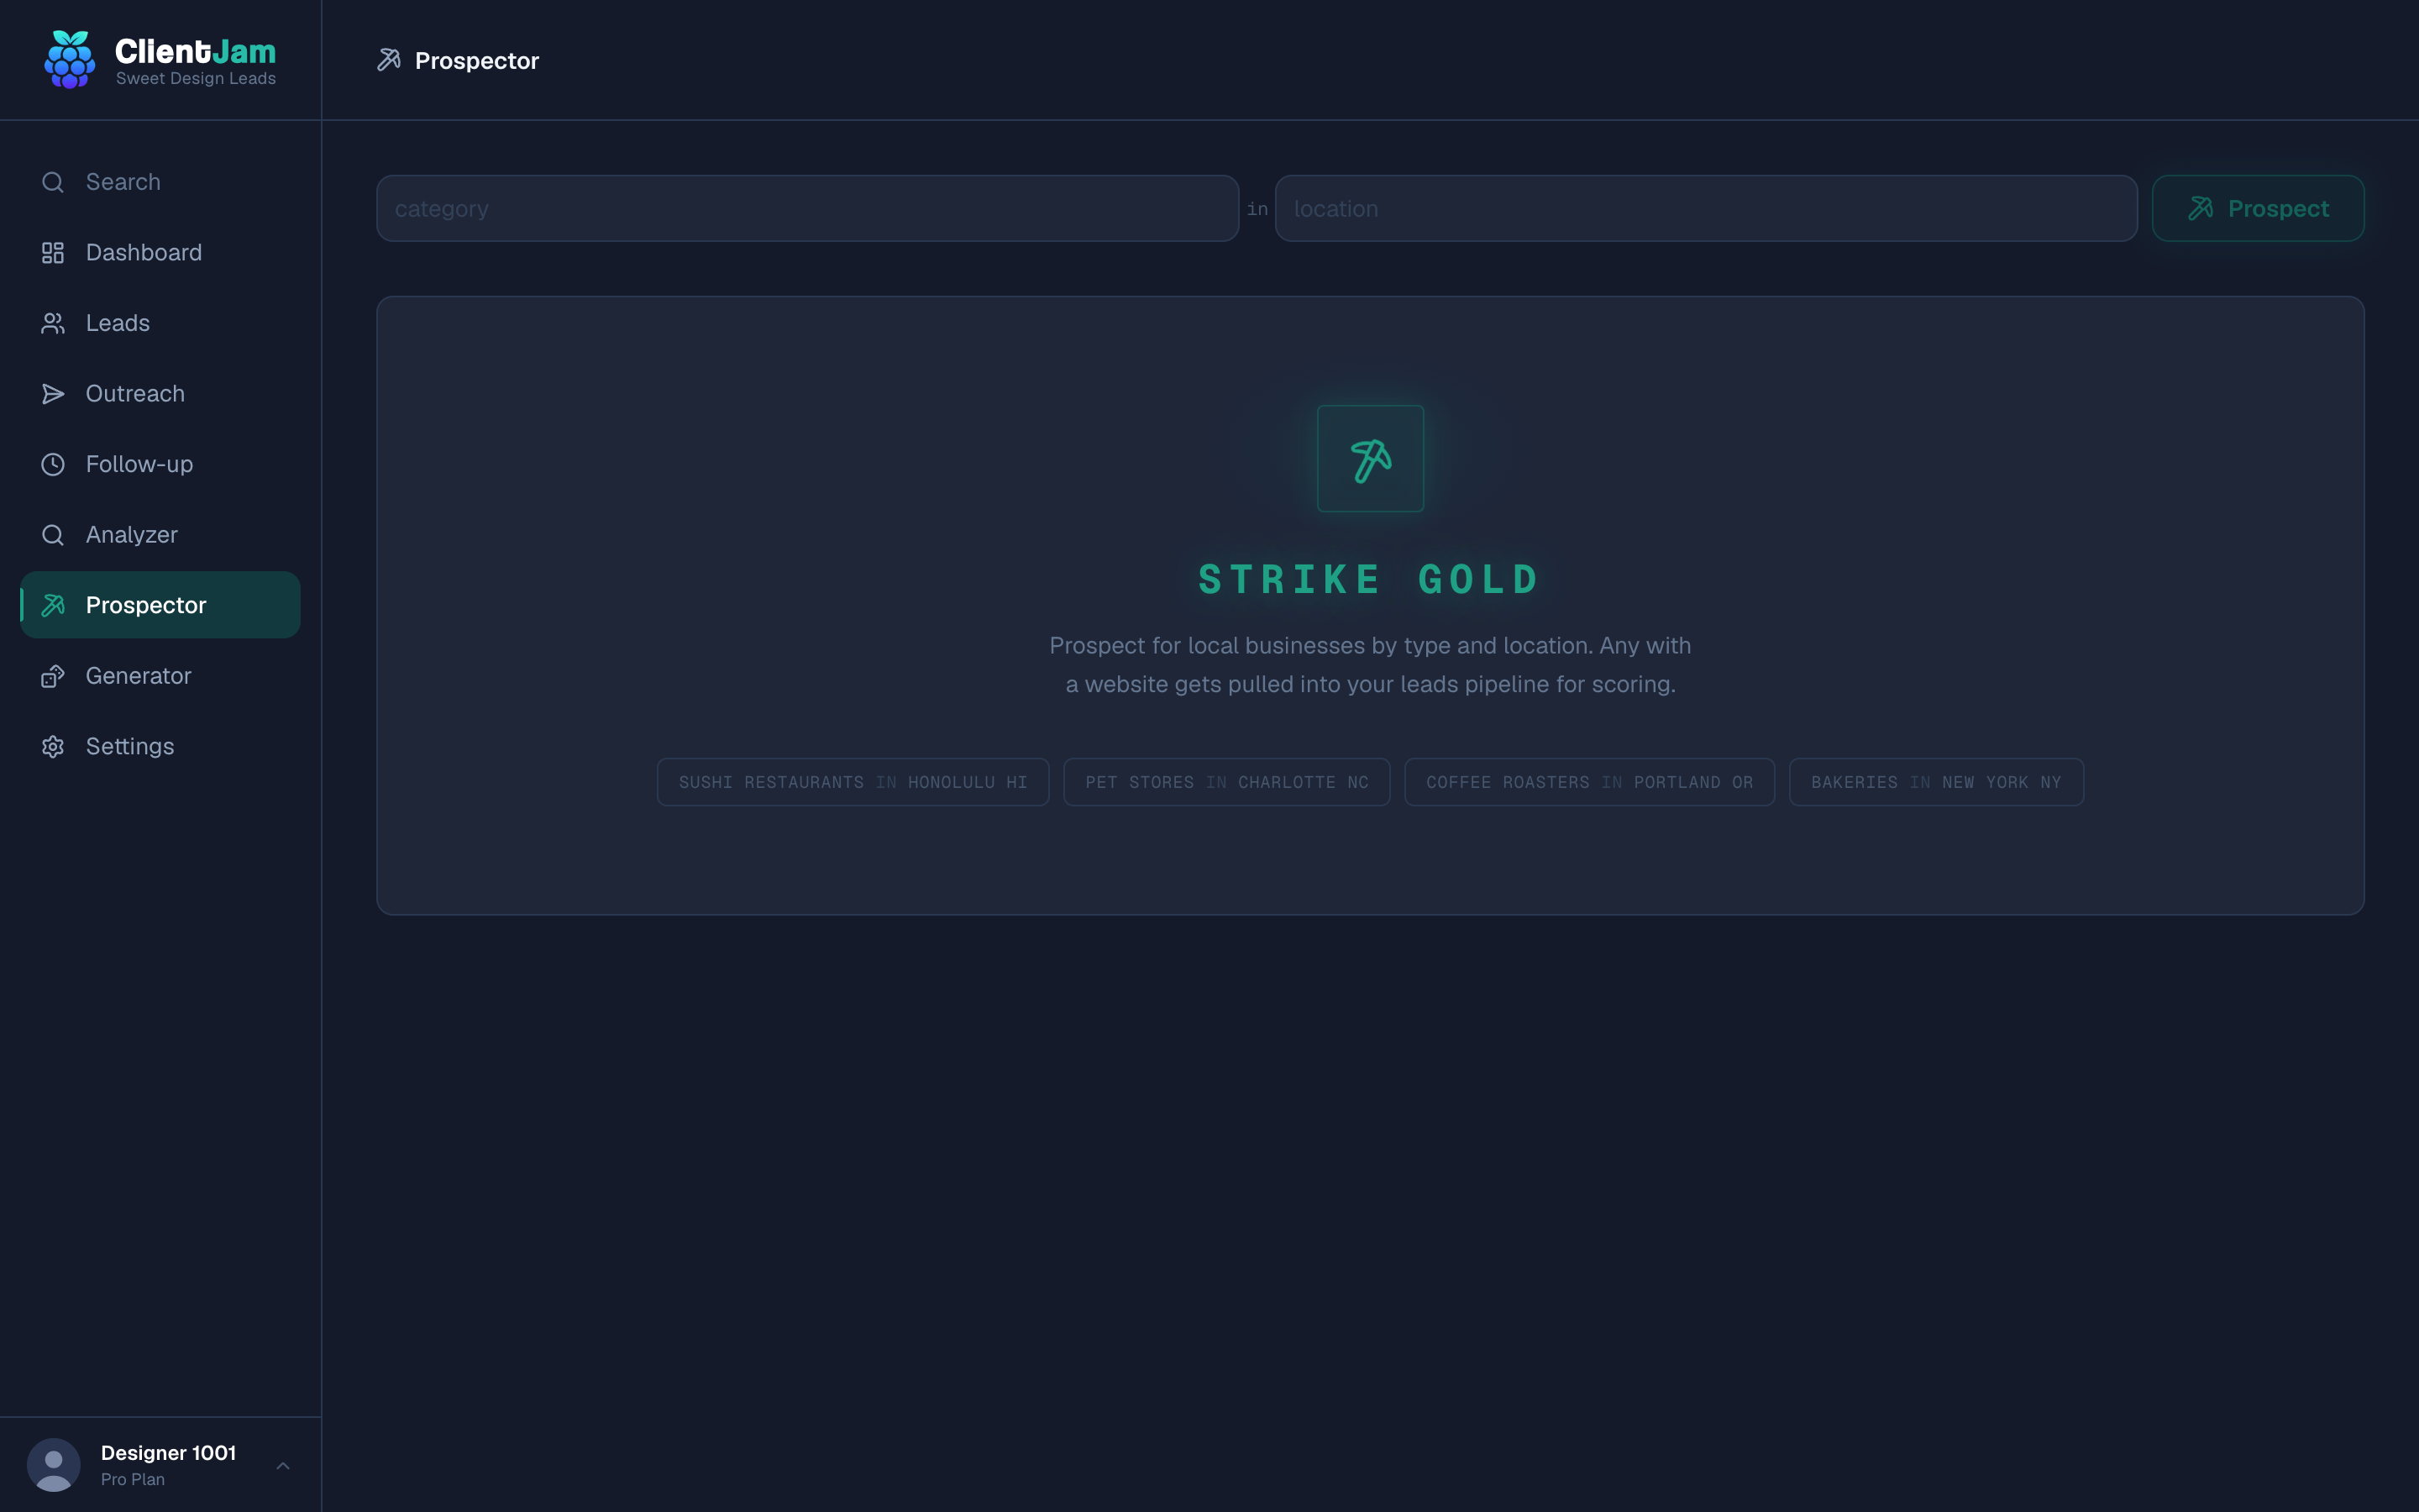Image resolution: width=2419 pixels, height=1512 pixels.
Task: Click the Leads people icon
Action: click(x=53, y=323)
